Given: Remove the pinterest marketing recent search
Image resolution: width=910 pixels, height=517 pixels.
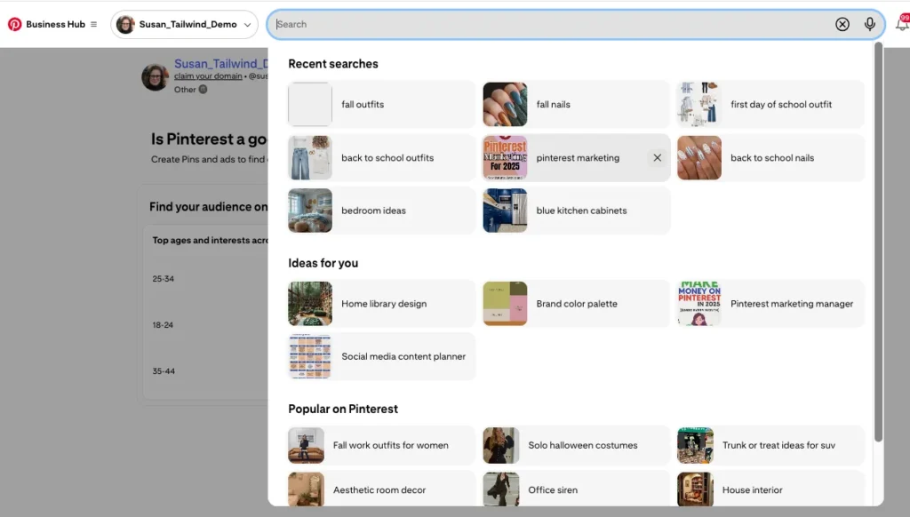Looking at the screenshot, I should (x=657, y=157).
